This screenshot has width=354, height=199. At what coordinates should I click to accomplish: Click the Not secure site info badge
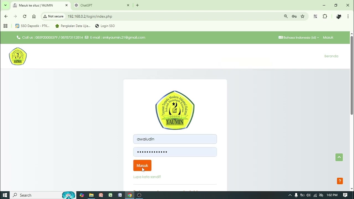53,16
